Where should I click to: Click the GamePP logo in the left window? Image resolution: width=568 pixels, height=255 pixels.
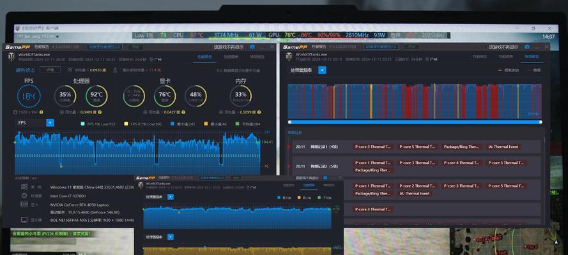(17, 47)
